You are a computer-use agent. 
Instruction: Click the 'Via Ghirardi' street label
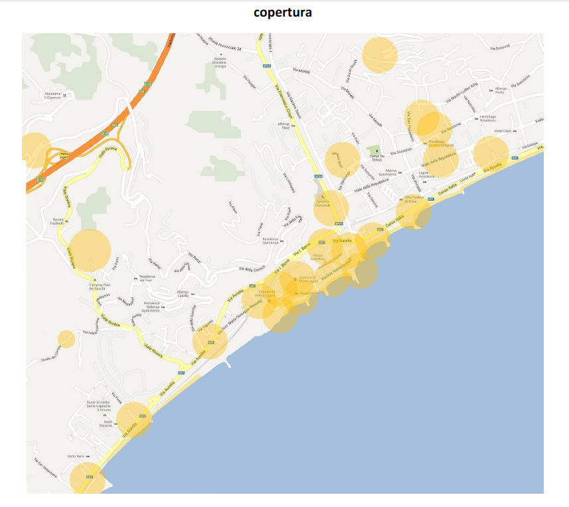point(416,183)
